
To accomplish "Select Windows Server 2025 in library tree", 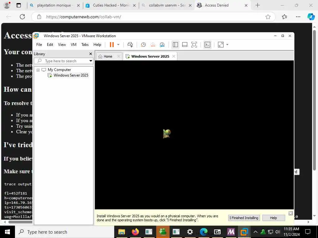I will pyautogui.click(x=71, y=75).
